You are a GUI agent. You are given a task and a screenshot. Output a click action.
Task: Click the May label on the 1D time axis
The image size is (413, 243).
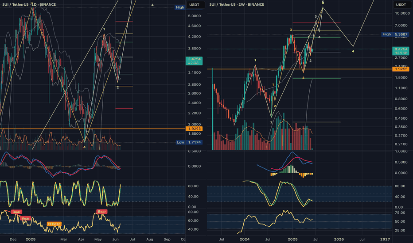pyautogui.click(x=98, y=239)
